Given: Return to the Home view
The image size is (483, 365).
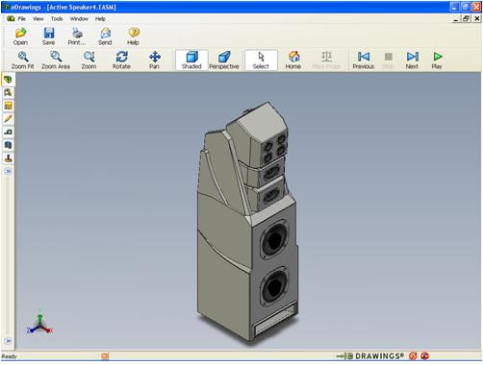Looking at the screenshot, I should [293, 61].
